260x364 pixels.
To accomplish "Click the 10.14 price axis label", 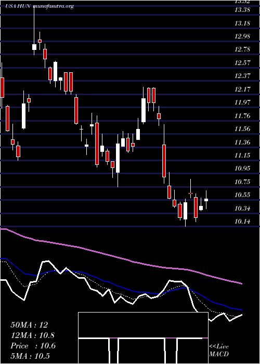I will pyautogui.click(x=242, y=222).
